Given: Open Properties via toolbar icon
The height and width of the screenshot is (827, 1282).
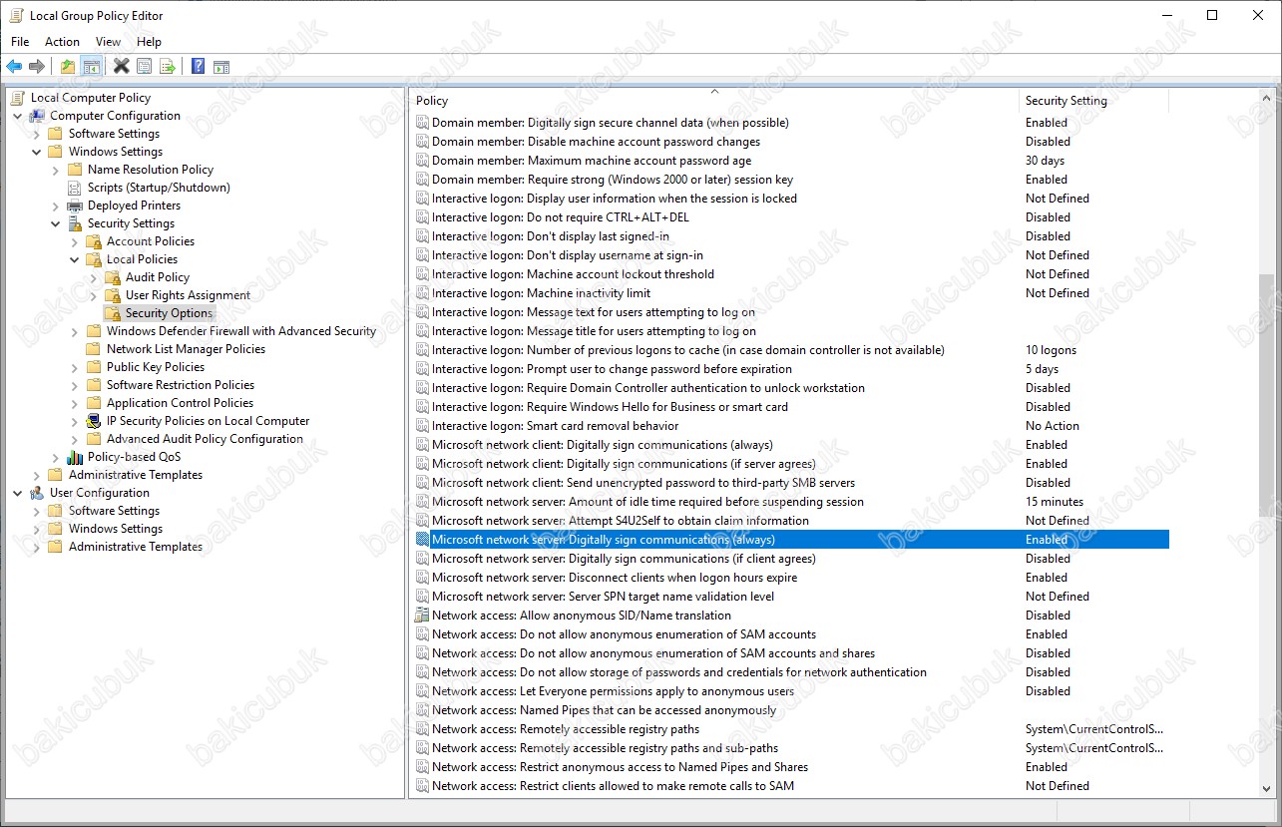Looking at the screenshot, I should (145, 67).
